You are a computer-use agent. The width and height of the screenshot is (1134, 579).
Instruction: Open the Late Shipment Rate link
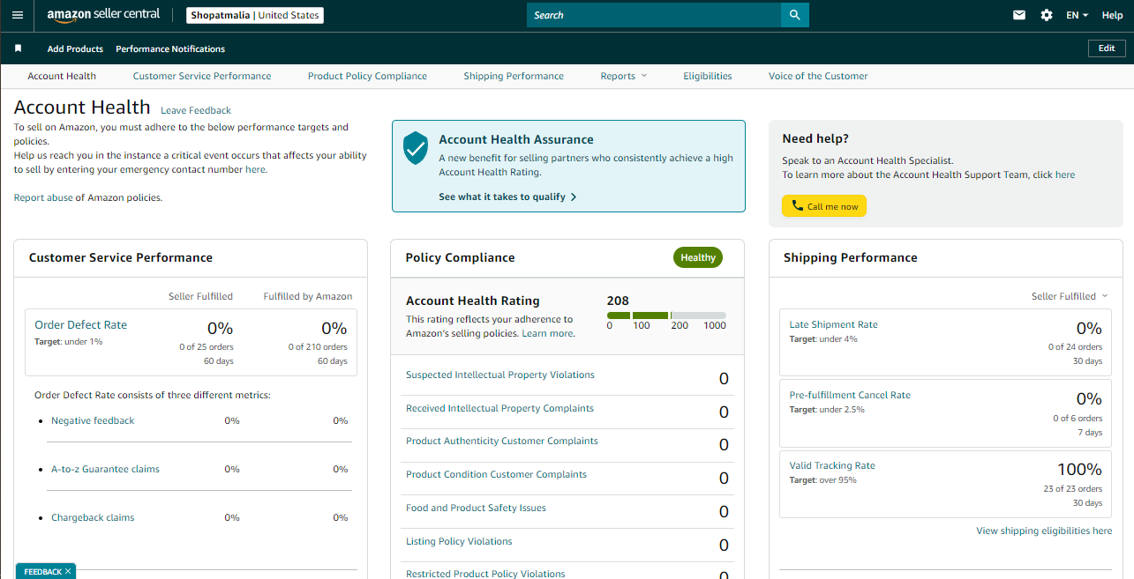pyautogui.click(x=833, y=324)
